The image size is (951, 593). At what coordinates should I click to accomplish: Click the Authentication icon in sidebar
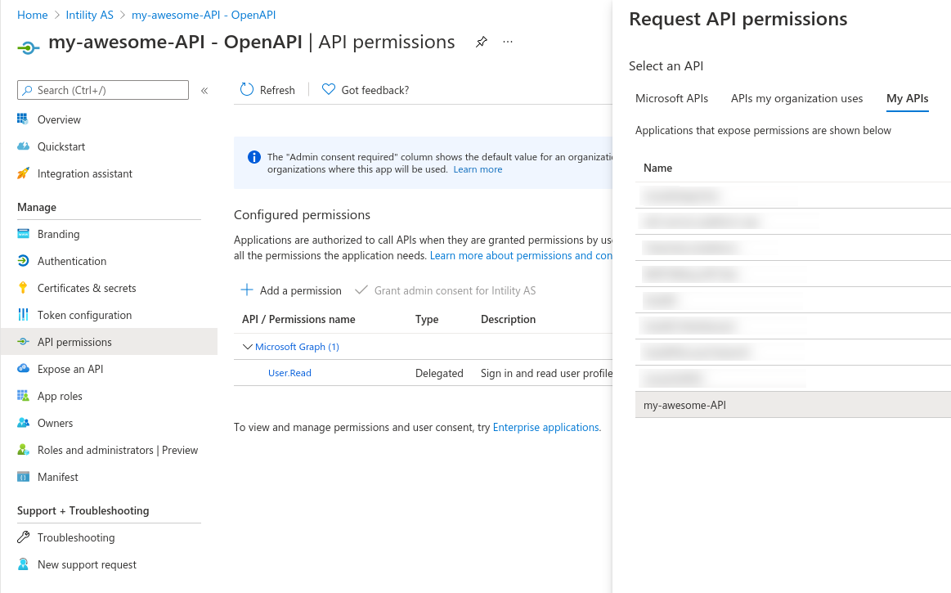pos(23,261)
